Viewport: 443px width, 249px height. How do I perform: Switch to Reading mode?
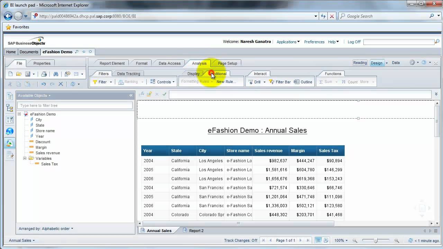coord(360,63)
